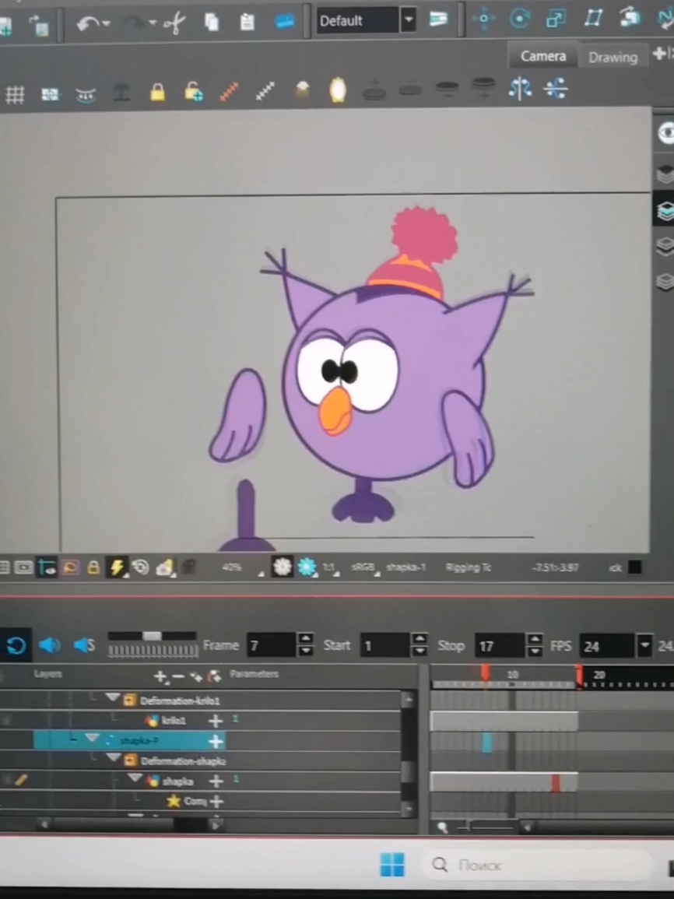Click the Stop frame field showing 17
The width and height of the screenshot is (674, 899).
pos(500,645)
